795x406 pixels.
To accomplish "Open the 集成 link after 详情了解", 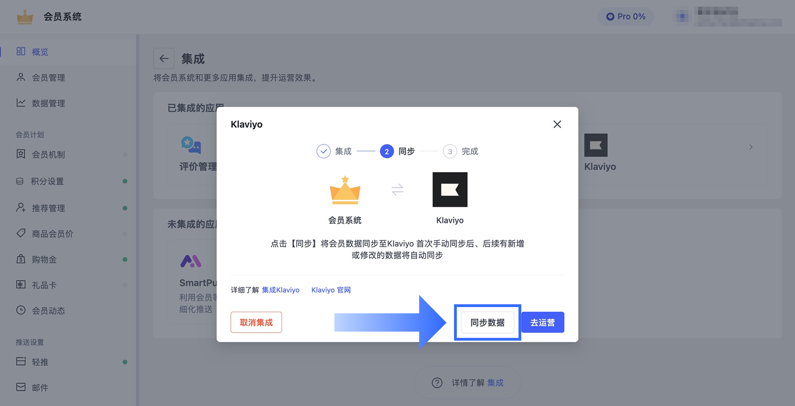I will point(496,383).
